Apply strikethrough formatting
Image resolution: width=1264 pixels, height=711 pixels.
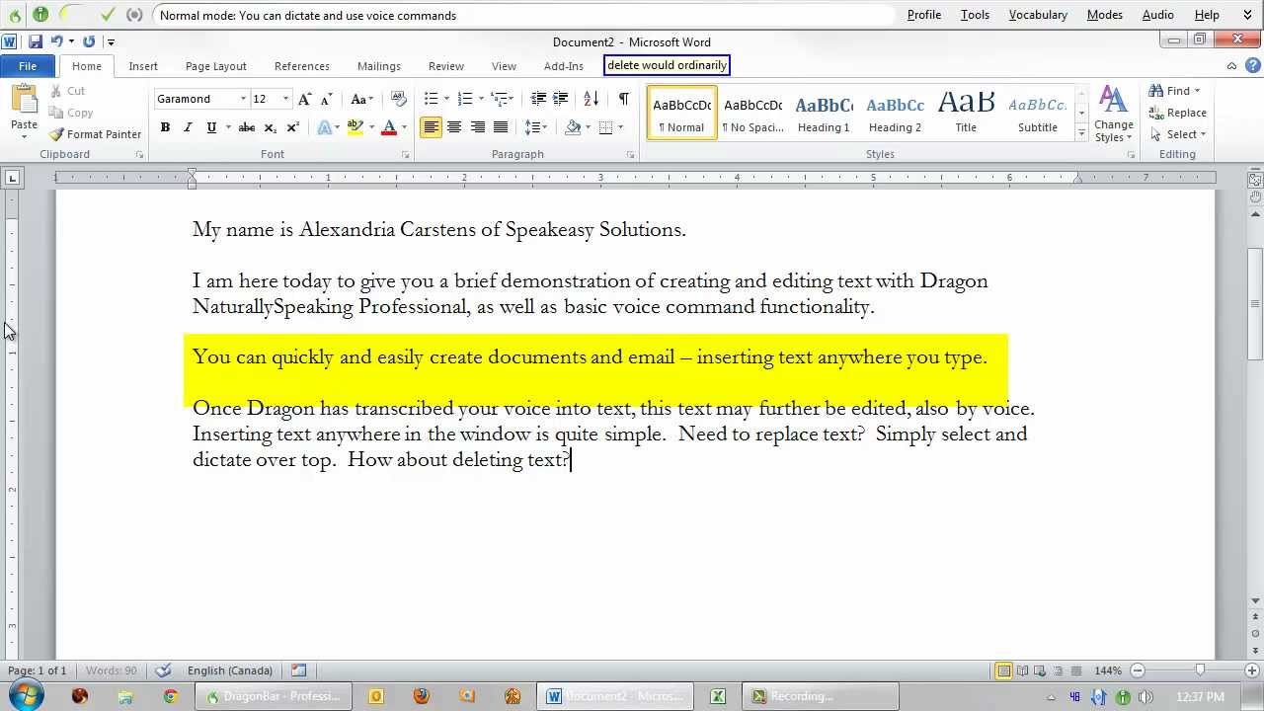pyautogui.click(x=247, y=127)
